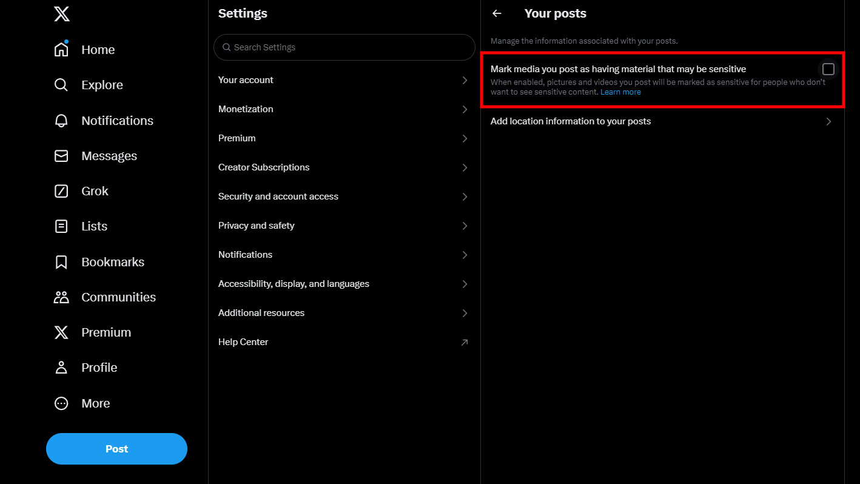Screen dimensions: 860x484
Task: Enable the sensitive media checkbox
Action: [x=828, y=69]
